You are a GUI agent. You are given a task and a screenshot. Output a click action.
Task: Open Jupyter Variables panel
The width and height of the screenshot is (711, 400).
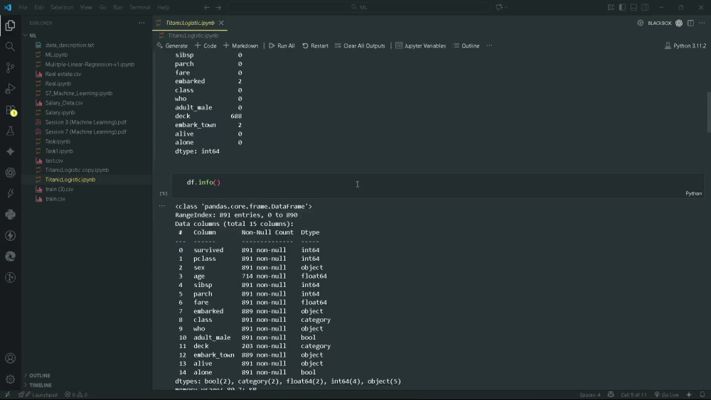point(420,45)
